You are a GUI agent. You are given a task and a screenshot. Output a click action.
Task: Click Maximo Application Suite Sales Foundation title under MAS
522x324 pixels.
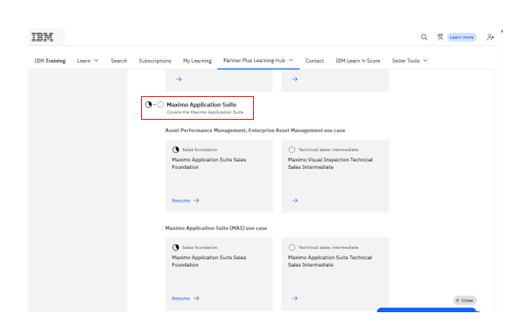pos(209,261)
